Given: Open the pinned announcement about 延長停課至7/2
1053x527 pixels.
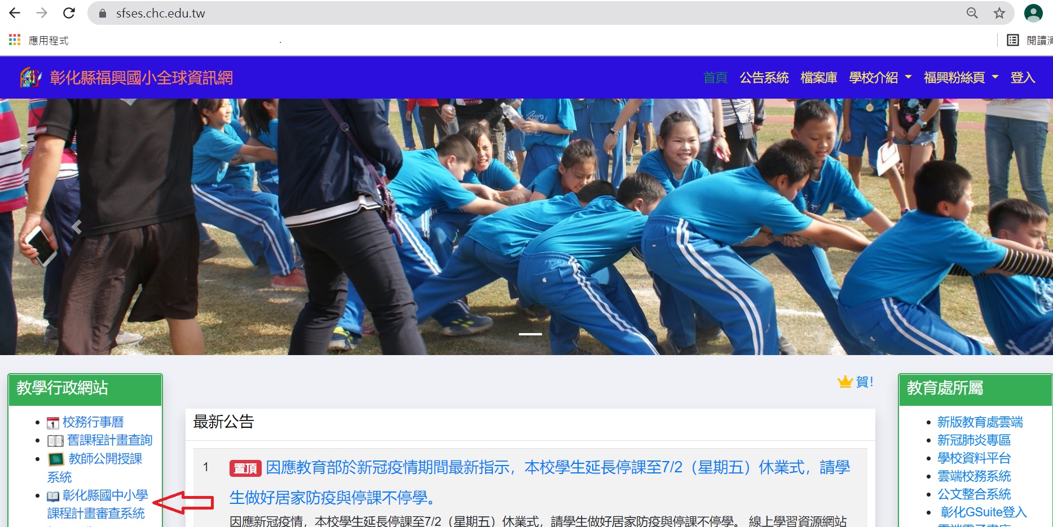Looking at the screenshot, I should click(x=540, y=482).
